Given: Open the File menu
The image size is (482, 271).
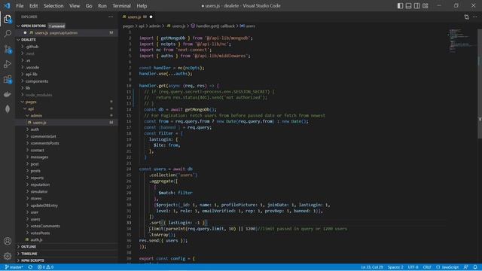Looking at the screenshot, I should 20,6.
